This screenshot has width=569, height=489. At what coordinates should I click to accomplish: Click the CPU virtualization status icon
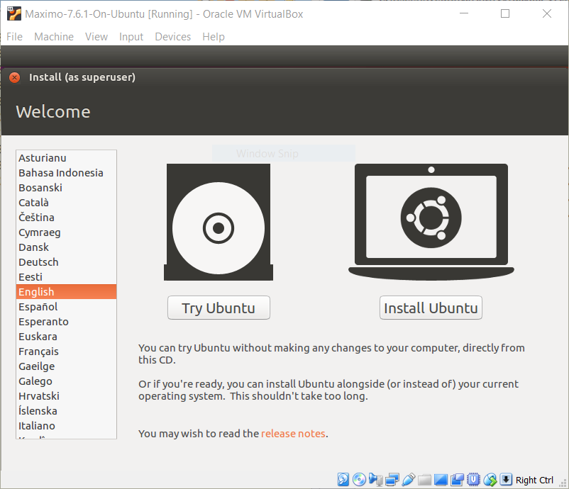pyautogui.click(x=473, y=479)
